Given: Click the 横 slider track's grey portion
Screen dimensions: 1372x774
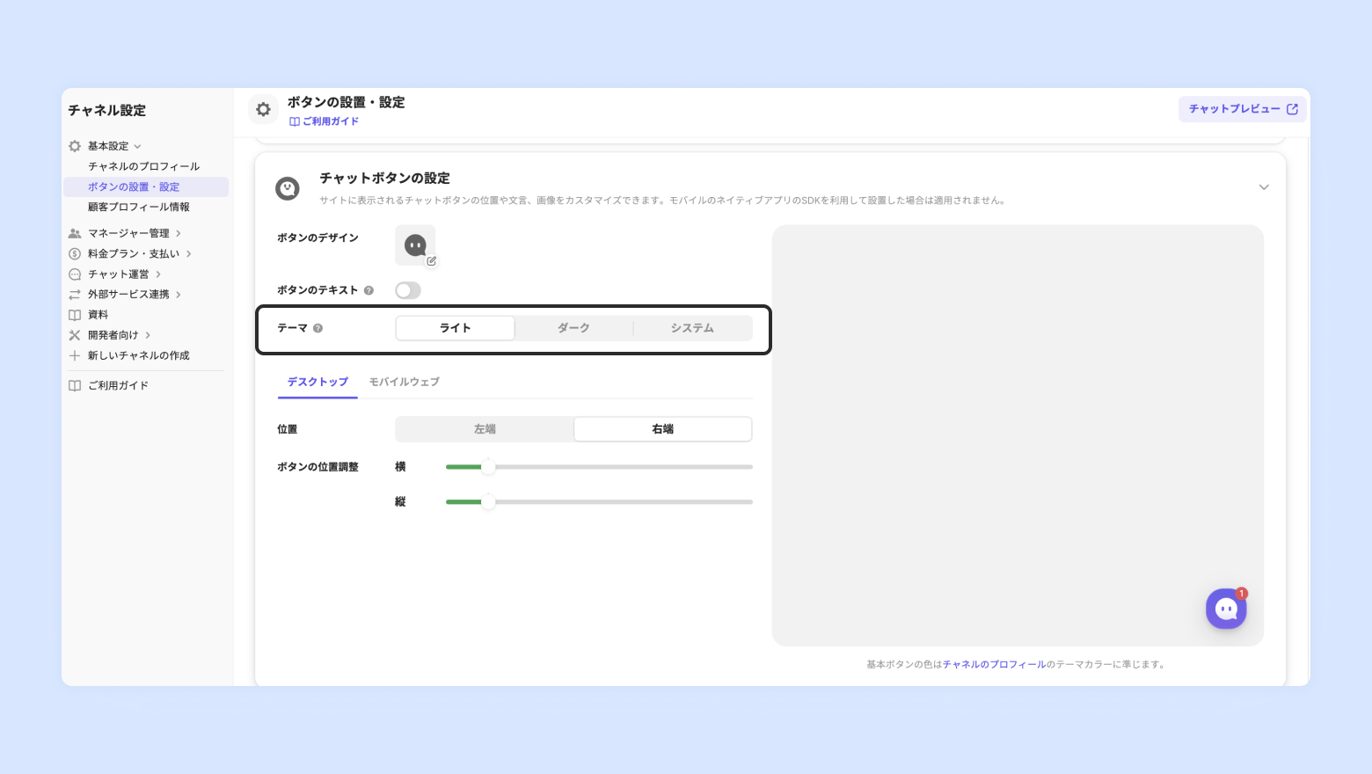Looking at the screenshot, I should coord(624,467).
